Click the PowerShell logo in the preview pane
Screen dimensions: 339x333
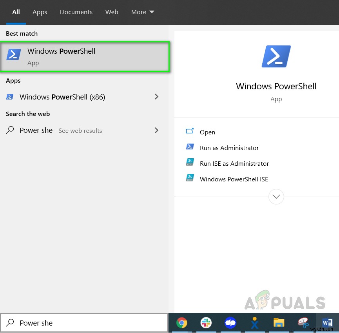click(x=276, y=56)
